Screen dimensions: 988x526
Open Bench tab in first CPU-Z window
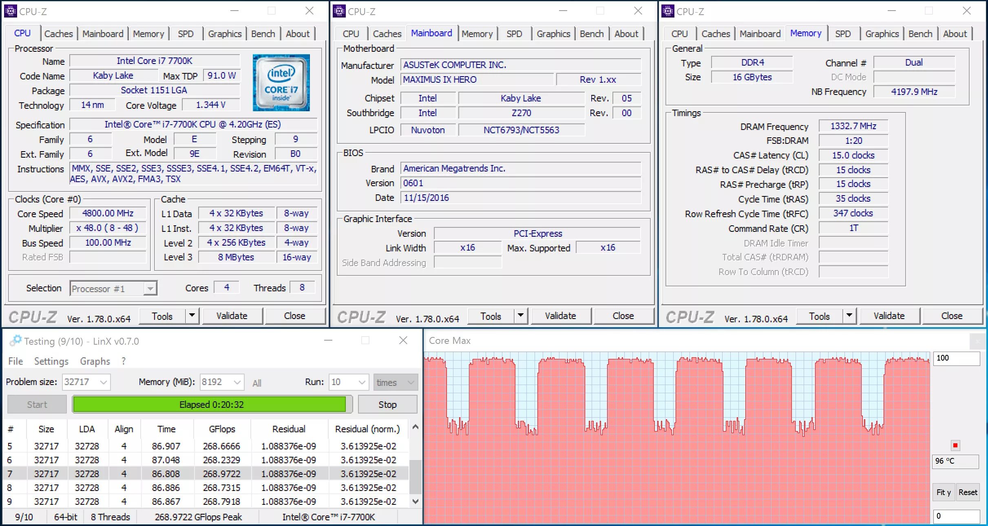263,34
